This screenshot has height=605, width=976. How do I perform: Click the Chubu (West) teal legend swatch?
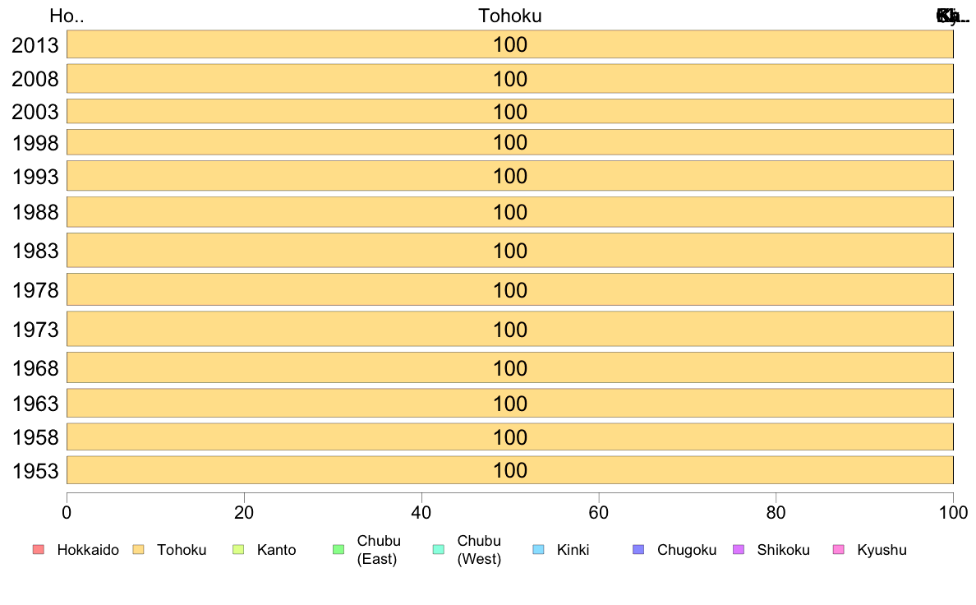tap(438, 550)
